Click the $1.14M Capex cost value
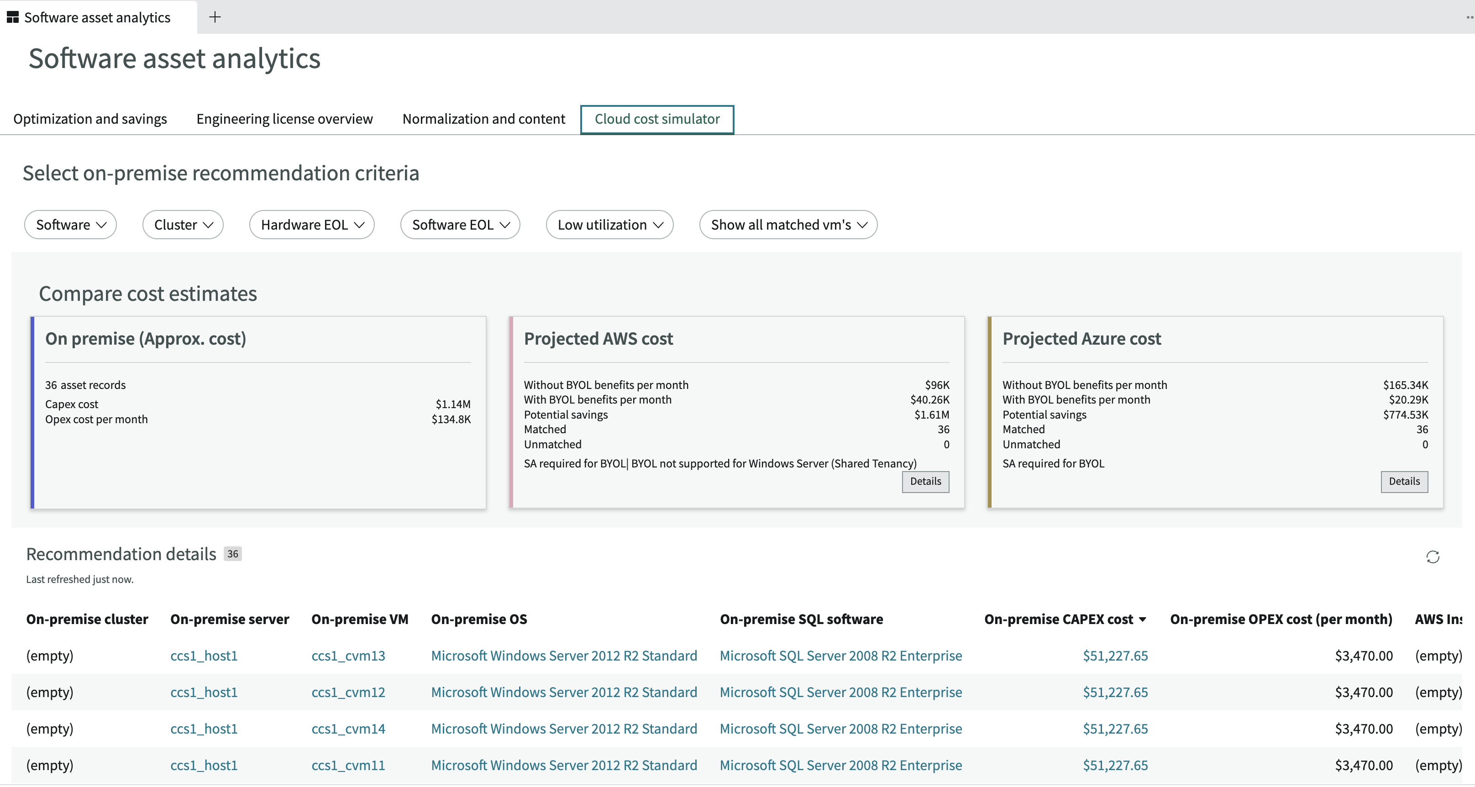 point(453,404)
